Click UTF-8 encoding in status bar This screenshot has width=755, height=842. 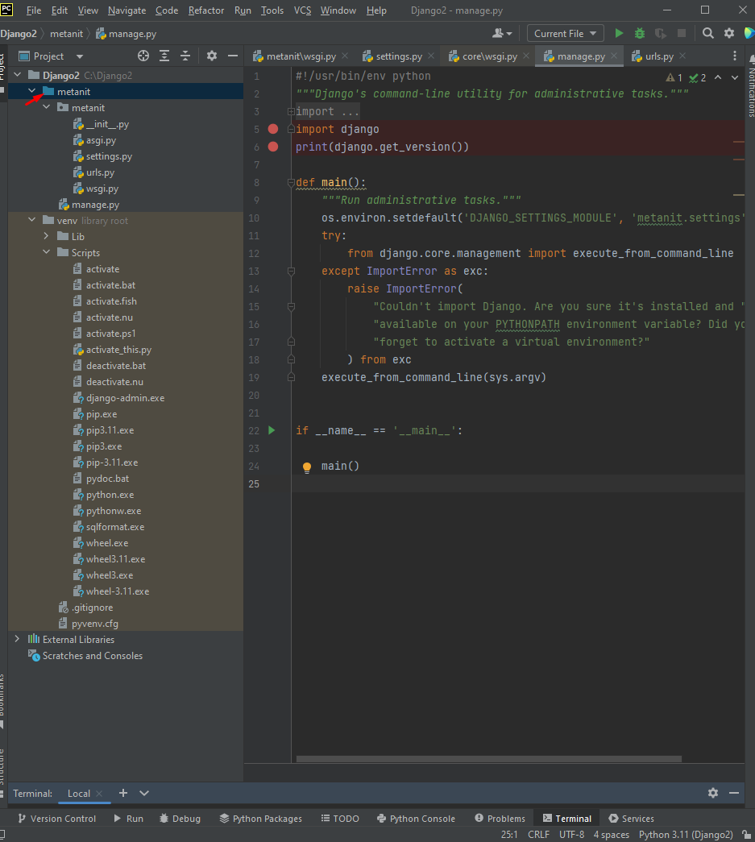[x=572, y=835]
